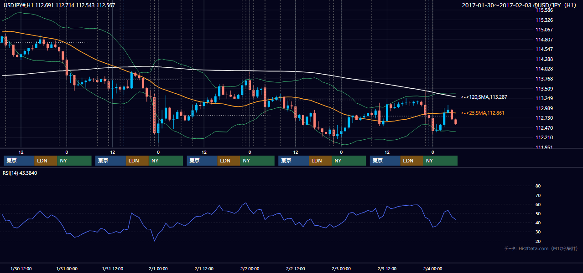
Task: Select the LDN session box for 1/31
Action: click(138, 161)
